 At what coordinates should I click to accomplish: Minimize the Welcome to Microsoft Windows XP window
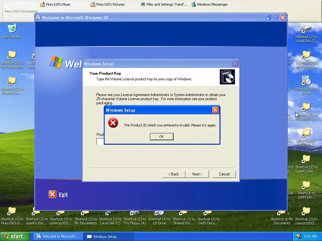point(268,18)
